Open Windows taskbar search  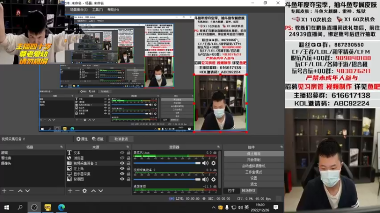tap(20, 207)
